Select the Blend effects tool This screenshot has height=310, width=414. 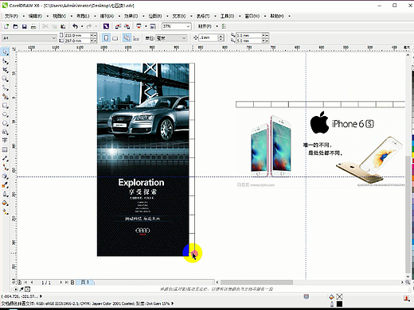click(x=5, y=176)
